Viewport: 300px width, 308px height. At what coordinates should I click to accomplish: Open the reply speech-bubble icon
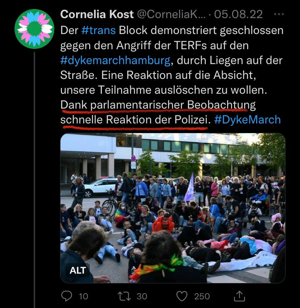67,296
